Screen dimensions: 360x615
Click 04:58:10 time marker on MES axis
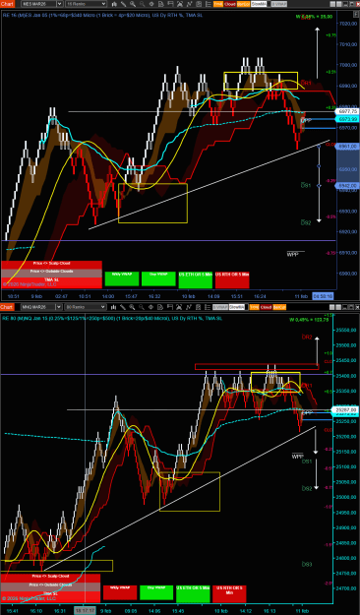(323, 296)
